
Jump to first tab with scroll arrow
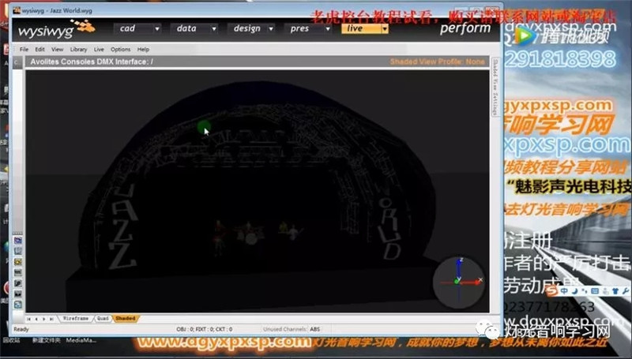click(28, 319)
